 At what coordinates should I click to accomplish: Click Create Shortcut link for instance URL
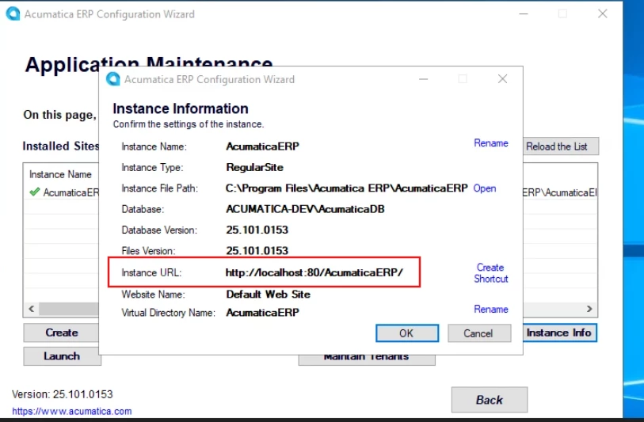click(491, 273)
